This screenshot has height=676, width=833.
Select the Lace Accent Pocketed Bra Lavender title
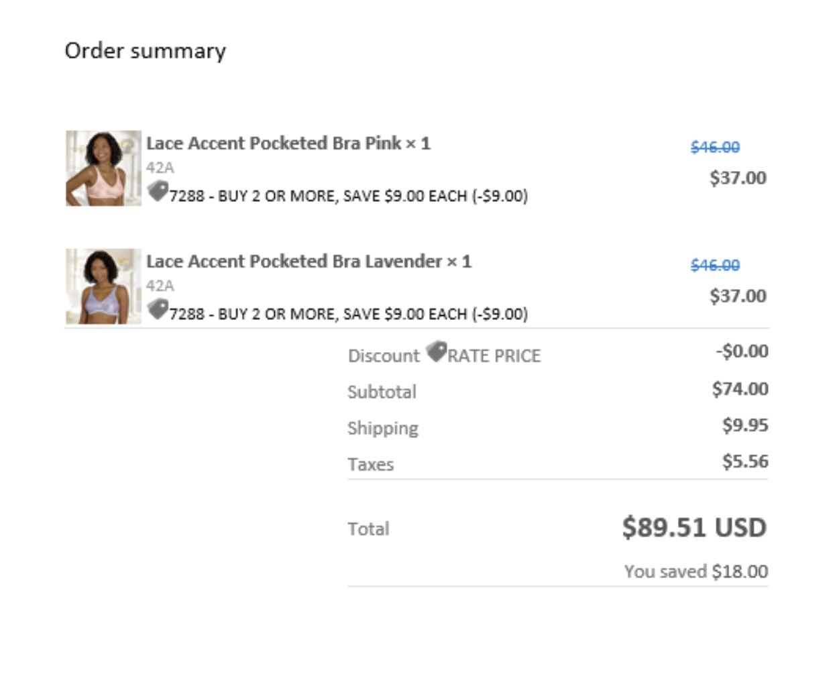pos(309,262)
